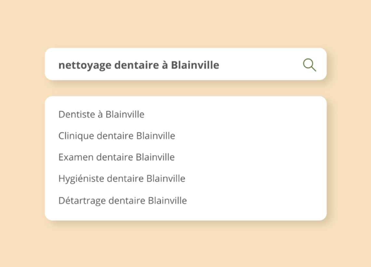Screen dimensions: 371x267
Task: Open the 'Hygiéniste dentaire Blainville' suggestion
Action: pos(122,179)
